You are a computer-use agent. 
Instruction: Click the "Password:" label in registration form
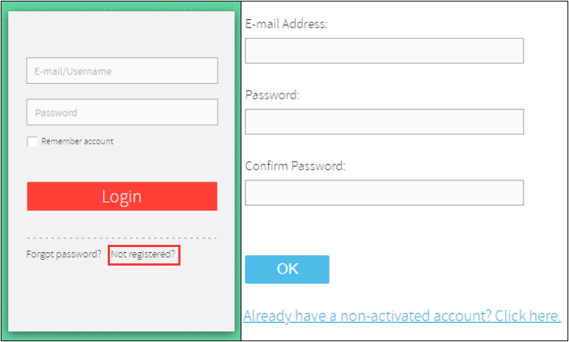[272, 95]
